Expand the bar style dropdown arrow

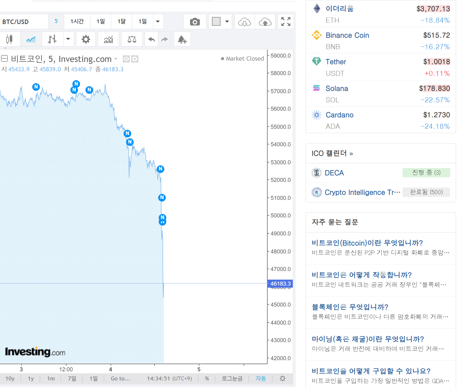[68, 39]
